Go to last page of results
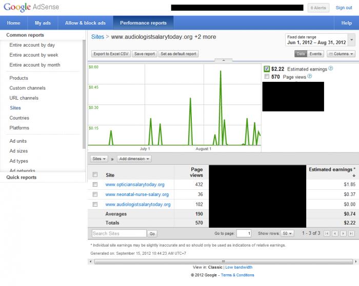The image size is (359, 286). (x=351, y=233)
